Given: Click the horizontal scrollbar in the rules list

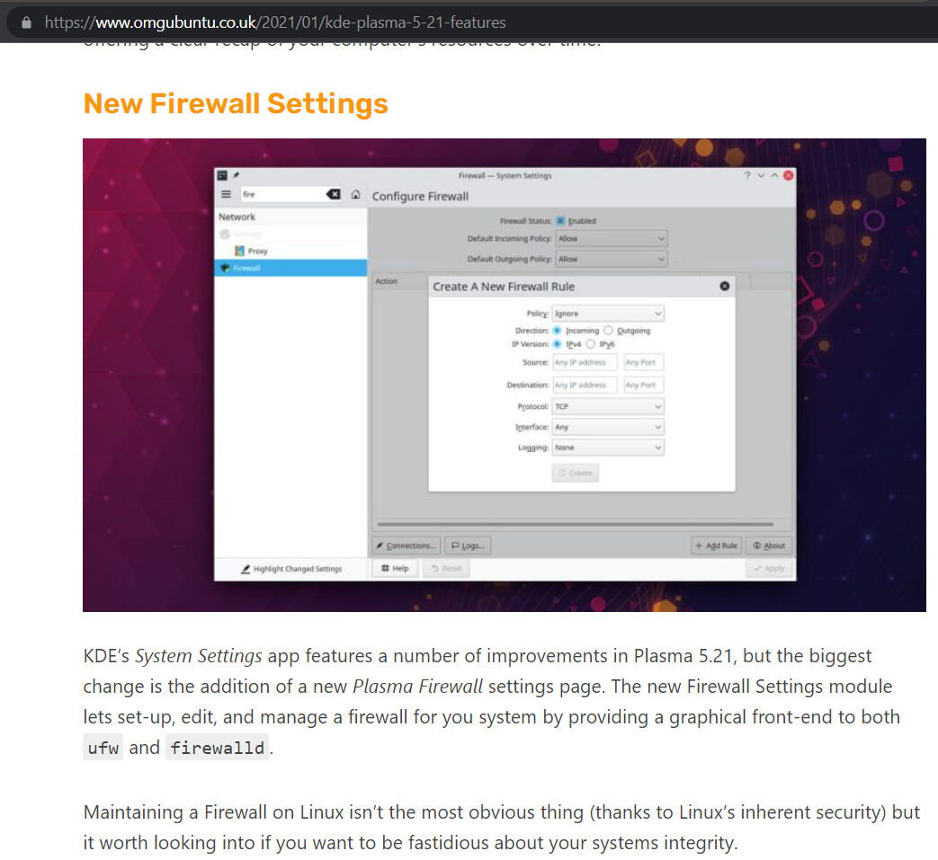Looking at the screenshot, I should pos(575,525).
